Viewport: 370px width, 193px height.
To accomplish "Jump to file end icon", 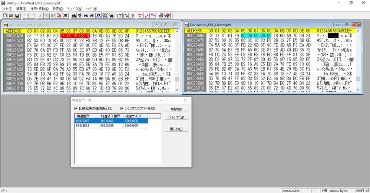I will [126, 16].
